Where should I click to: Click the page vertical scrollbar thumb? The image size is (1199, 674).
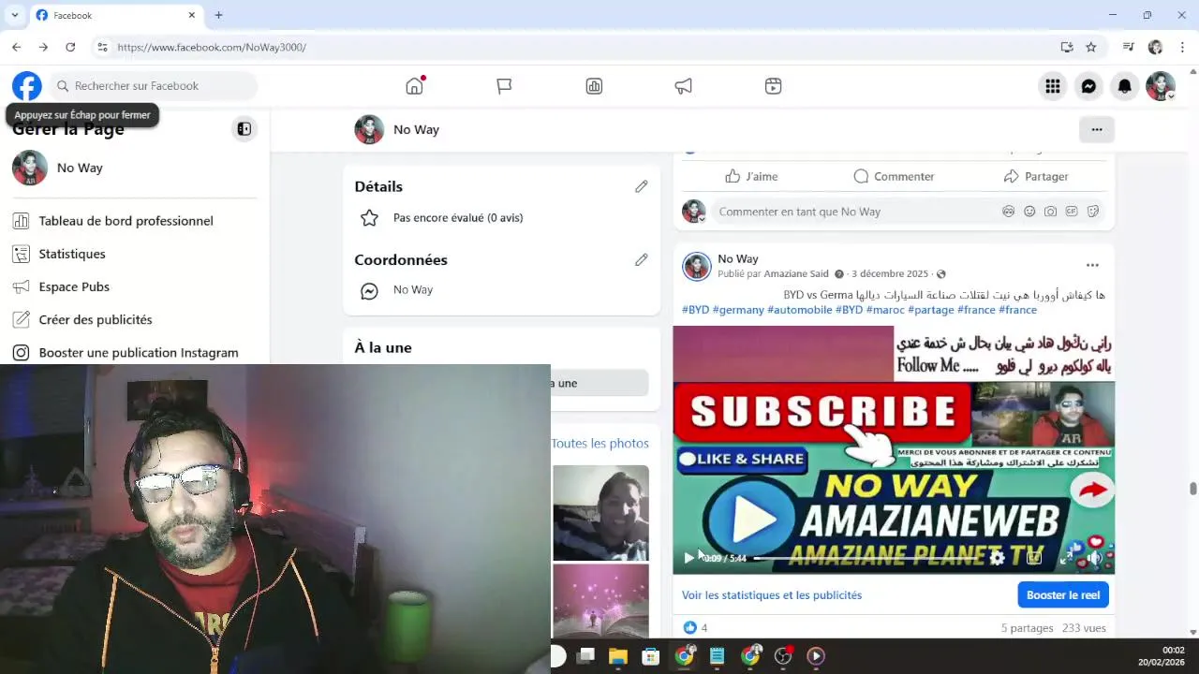pyautogui.click(x=1192, y=489)
